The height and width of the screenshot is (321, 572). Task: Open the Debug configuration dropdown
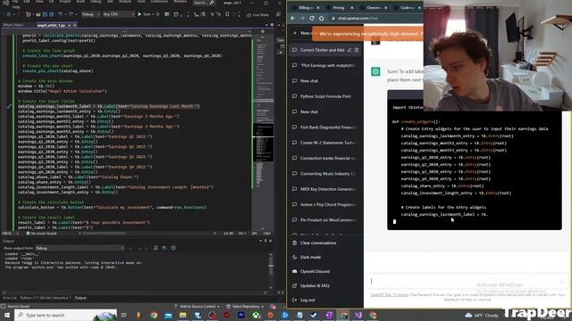(x=90, y=14)
